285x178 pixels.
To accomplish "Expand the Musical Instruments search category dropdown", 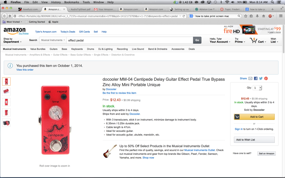I will (x=53, y=40).
